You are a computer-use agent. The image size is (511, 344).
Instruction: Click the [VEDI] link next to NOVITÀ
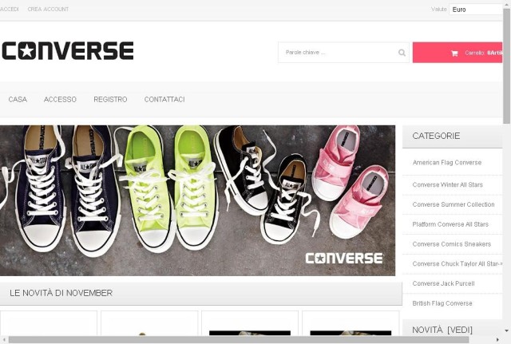point(460,330)
